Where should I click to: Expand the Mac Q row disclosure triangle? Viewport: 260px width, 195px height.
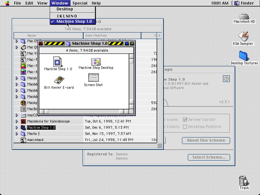click(17, 47)
